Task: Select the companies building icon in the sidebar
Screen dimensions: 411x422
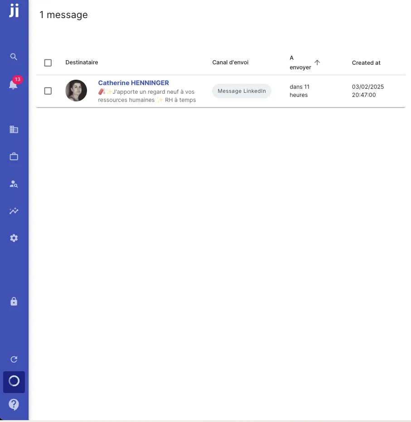Action: click(14, 129)
